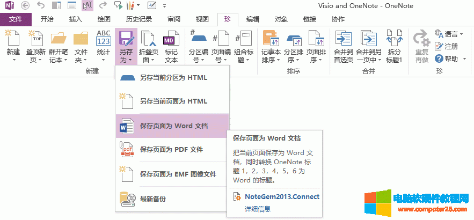Choose 另存当前页面为 HTML menu item
The height and width of the screenshot is (220, 474).
pos(172,101)
